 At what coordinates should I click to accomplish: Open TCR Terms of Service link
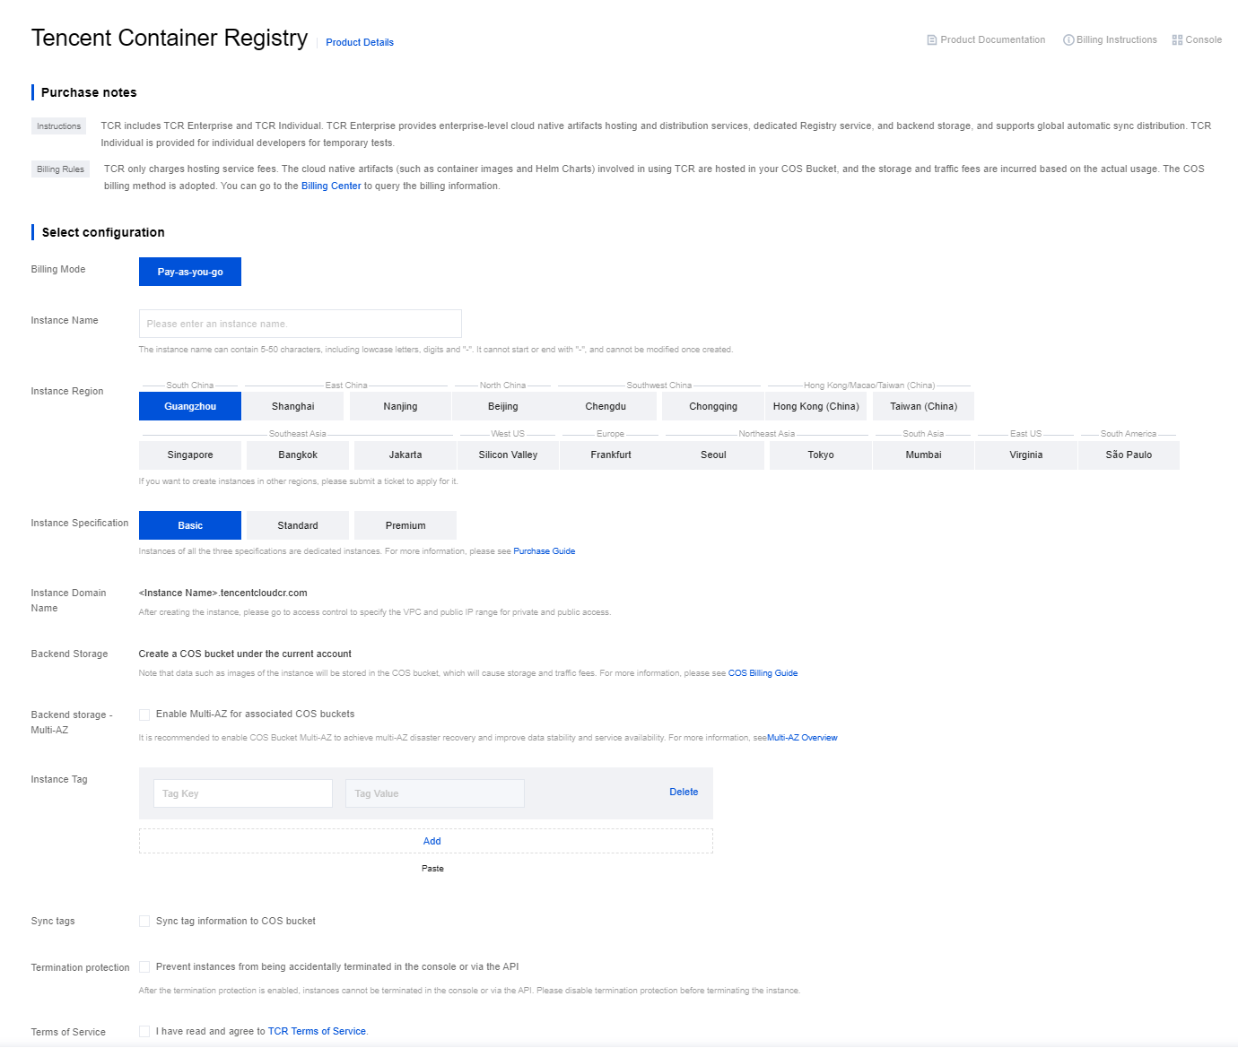click(317, 1032)
